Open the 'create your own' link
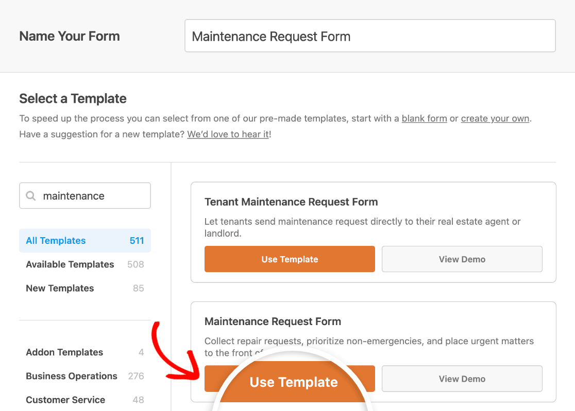575x411 pixels. click(495, 119)
